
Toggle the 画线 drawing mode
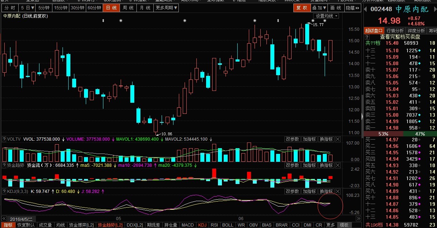coord(336,8)
